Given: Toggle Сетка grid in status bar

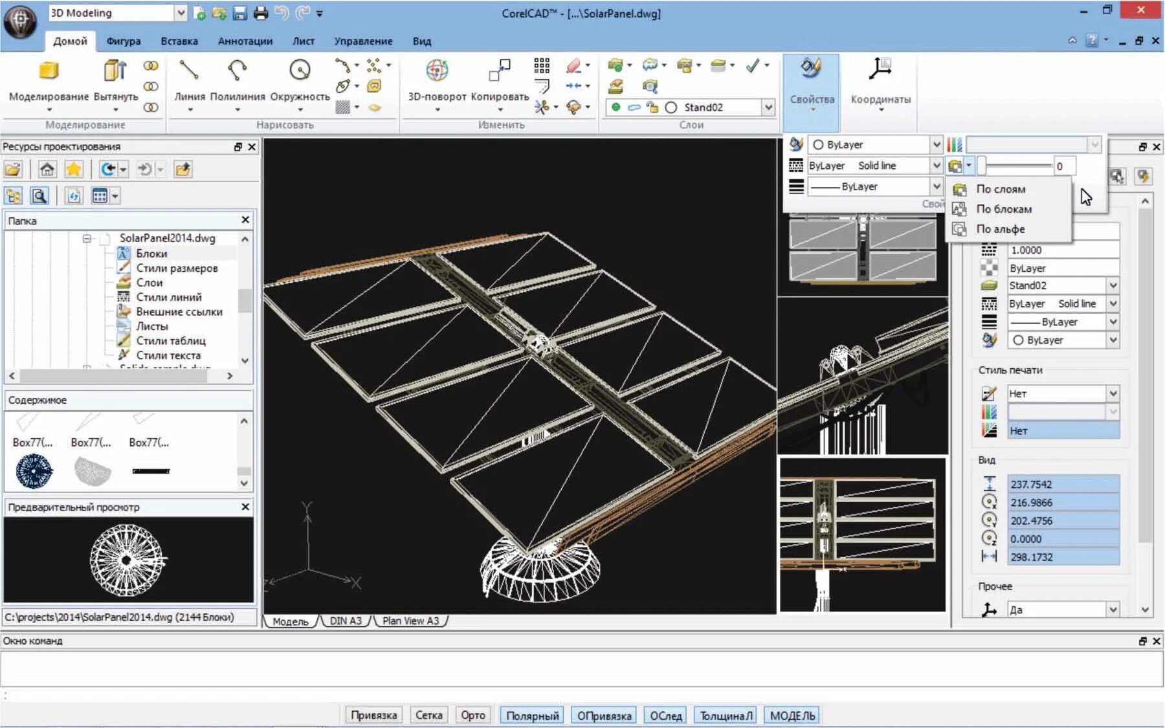Looking at the screenshot, I should (428, 715).
